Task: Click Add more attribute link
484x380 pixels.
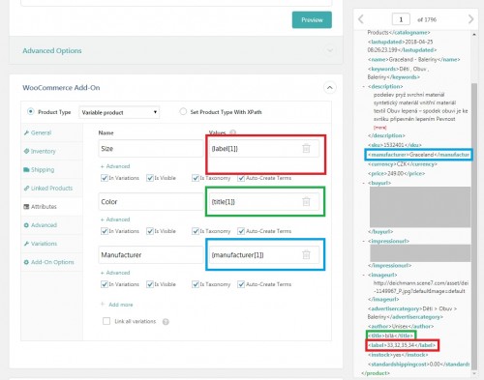Action: click(117, 305)
